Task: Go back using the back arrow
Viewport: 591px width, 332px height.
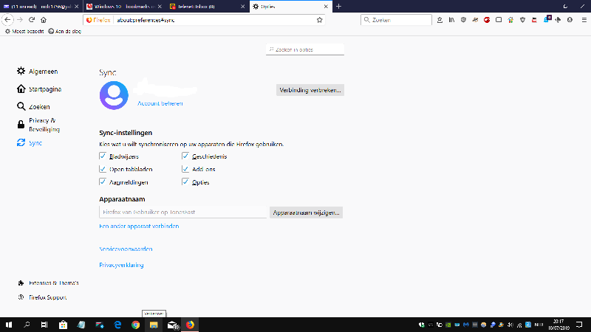Action: point(7,20)
